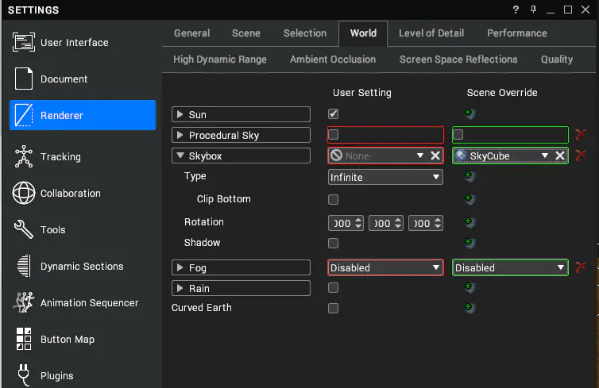Toggle Procedural Sky scene override checkbox
The width and height of the screenshot is (599, 388).
458,134
